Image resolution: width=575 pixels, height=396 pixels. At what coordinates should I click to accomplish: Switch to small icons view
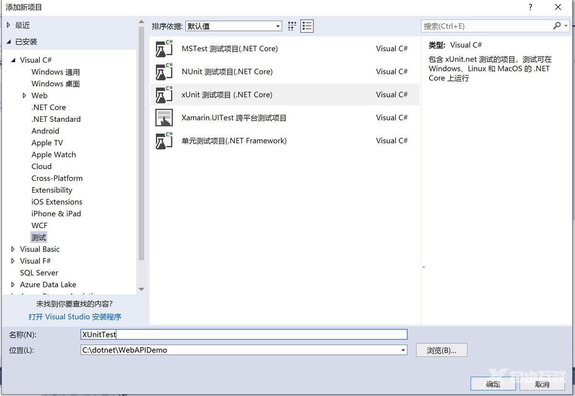click(292, 26)
